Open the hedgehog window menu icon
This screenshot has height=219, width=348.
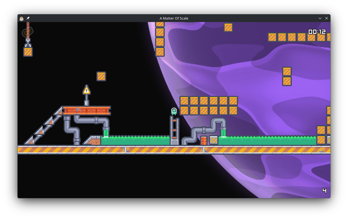click(21, 18)
